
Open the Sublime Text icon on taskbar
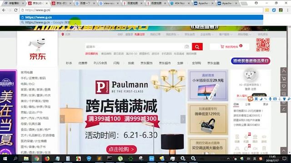[x=99, y=158]
